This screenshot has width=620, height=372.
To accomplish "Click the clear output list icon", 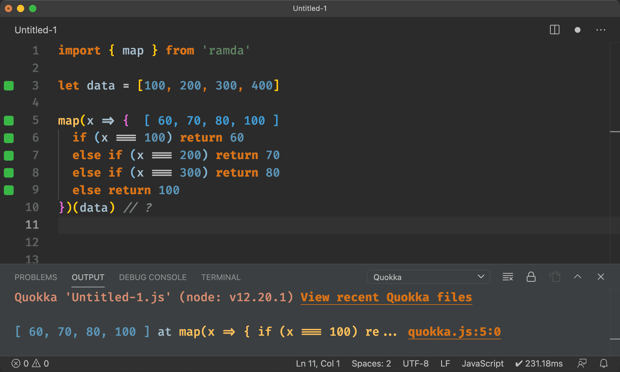I will point(508,277).
